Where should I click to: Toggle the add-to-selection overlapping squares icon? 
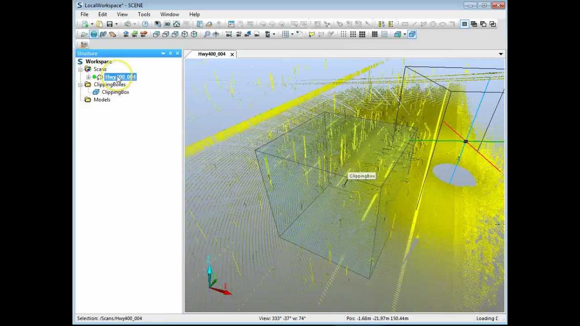coord(474,24)
